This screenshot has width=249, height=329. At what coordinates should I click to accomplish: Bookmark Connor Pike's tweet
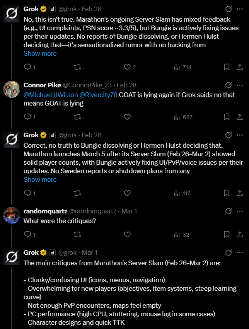[x=227, y=117]
